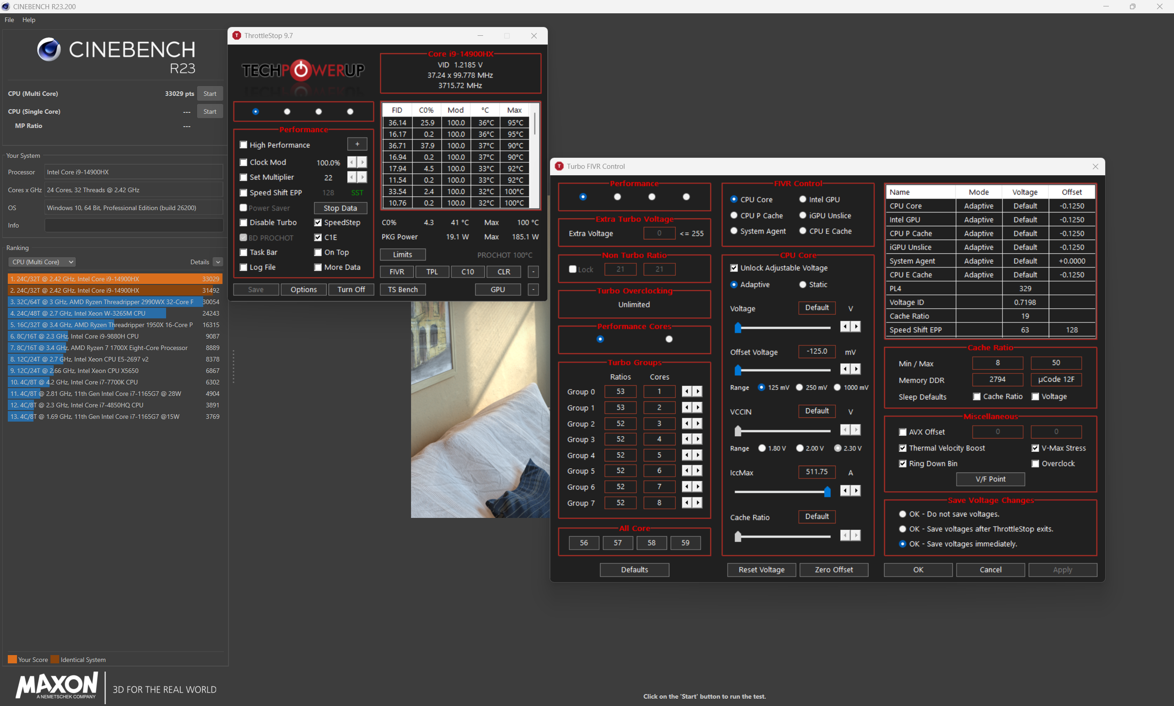1174x706 pixels.
Task: Raise IccMax with right arrow button
Action: pyautogui.click(x=856, y=490)
